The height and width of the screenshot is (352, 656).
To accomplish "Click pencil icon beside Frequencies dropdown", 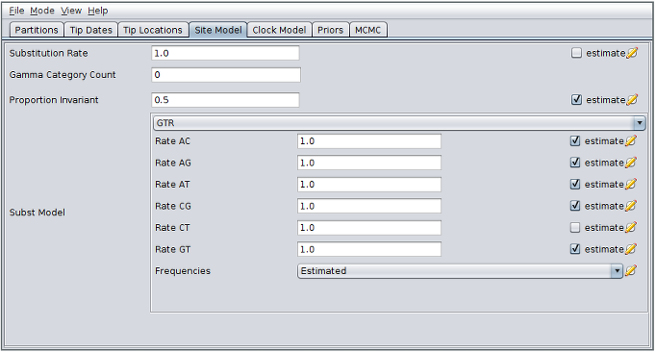I will click(x=630, y=271).
